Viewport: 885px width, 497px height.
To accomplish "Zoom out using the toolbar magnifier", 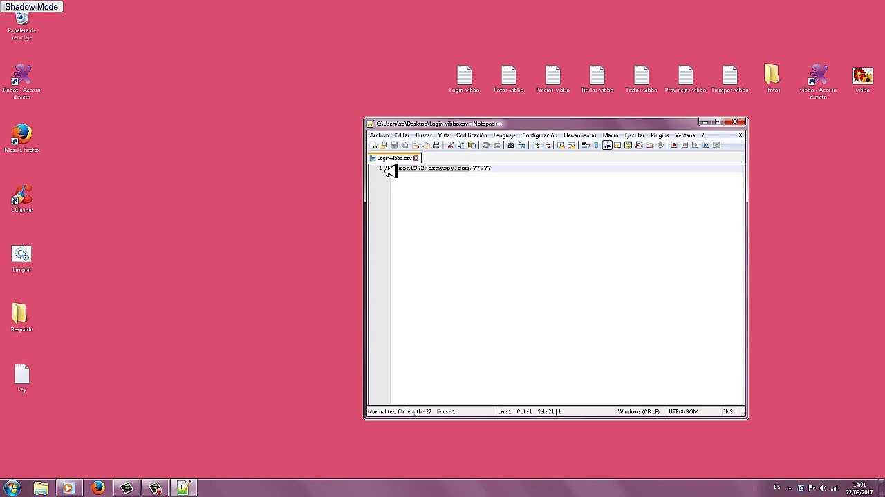I will [x=546, y=145].
